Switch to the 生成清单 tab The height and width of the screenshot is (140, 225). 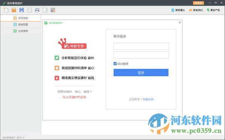pos(21,31)
